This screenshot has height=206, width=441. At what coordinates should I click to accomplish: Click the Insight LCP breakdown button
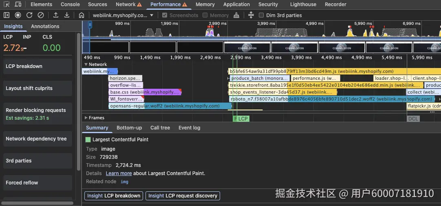point(114,195)
